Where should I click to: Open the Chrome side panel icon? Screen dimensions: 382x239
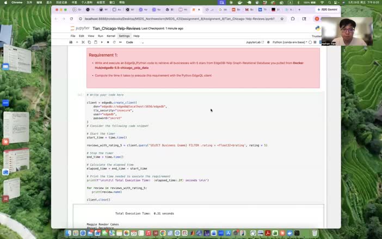pyautogui.click(x=304, y=18)
